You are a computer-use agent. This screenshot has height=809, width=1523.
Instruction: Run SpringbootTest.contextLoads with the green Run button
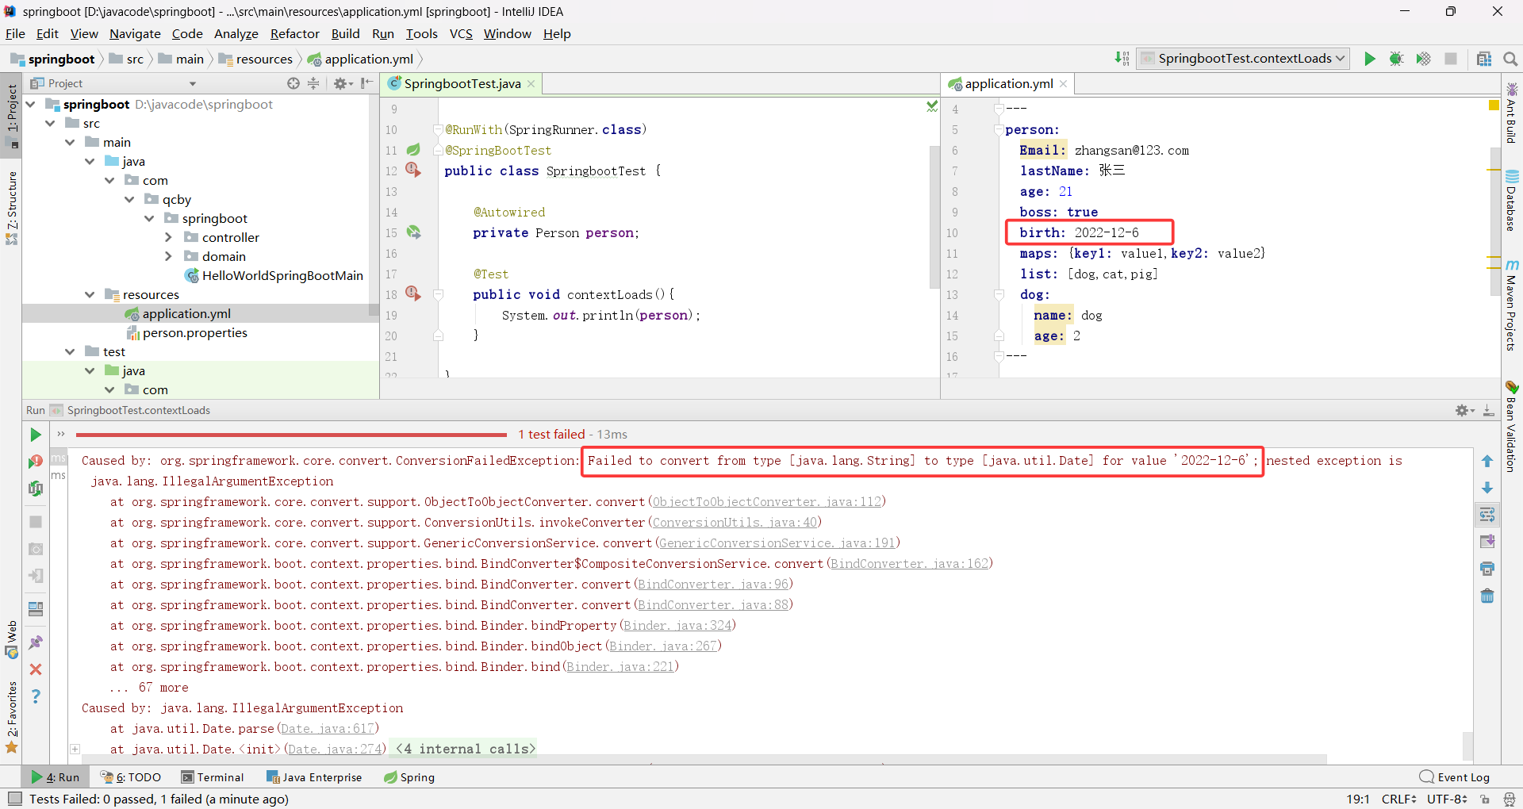pos(1369,59)
